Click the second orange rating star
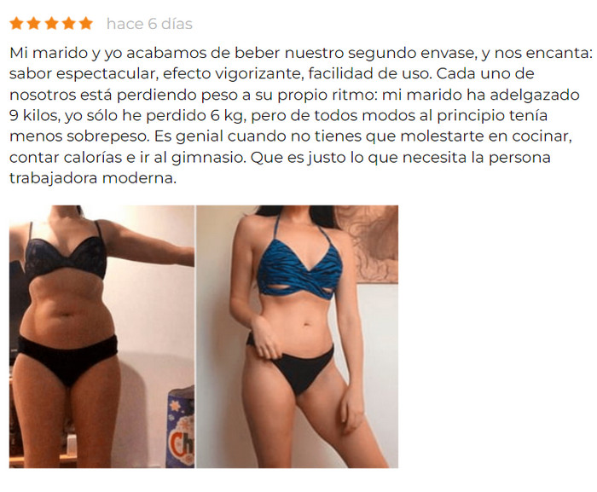This screenshot has width=597, height=492. 34,23
